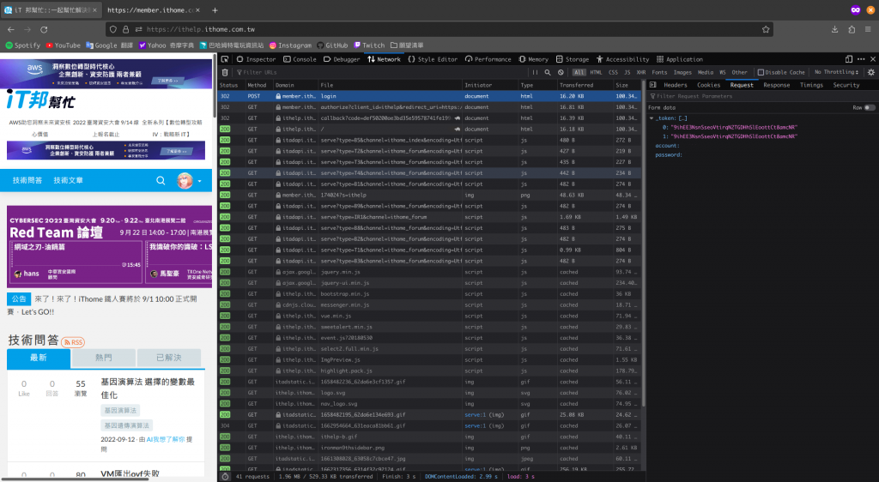Go back using browser back arrow
Viewport: 879px width, 482px height.
coord(11,29)
